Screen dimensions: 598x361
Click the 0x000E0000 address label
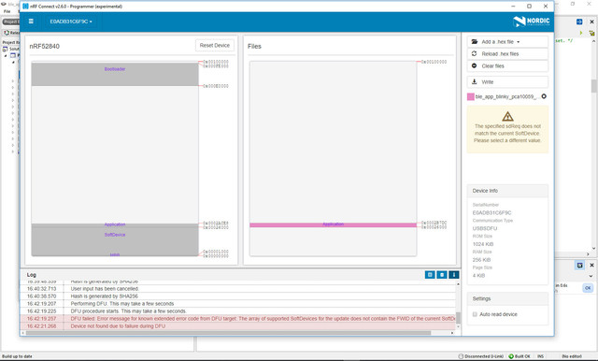[x=216, y=86]
